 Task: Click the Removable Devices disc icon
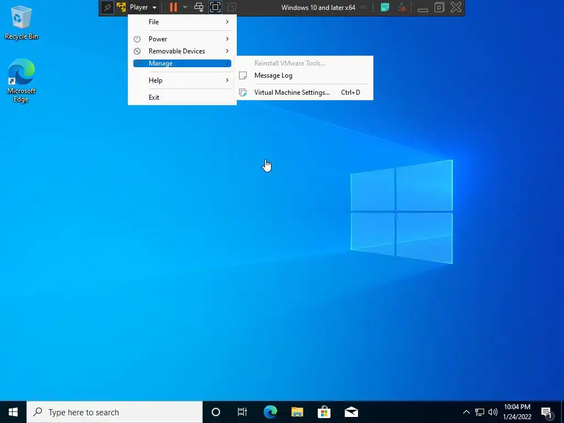click(x=137, y=51)
